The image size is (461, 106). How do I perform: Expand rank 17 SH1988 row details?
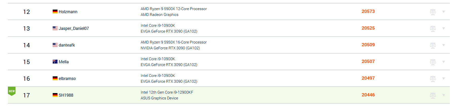pos(444,95)
